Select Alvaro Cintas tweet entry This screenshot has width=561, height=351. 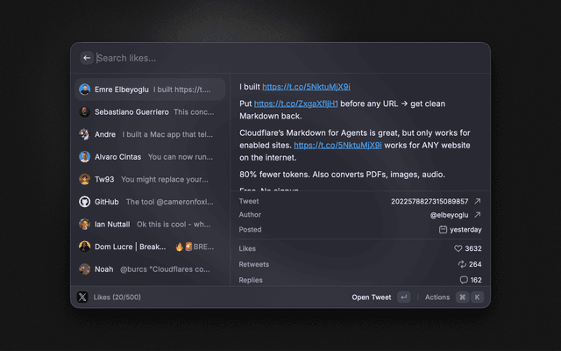[x=147, y=157]
